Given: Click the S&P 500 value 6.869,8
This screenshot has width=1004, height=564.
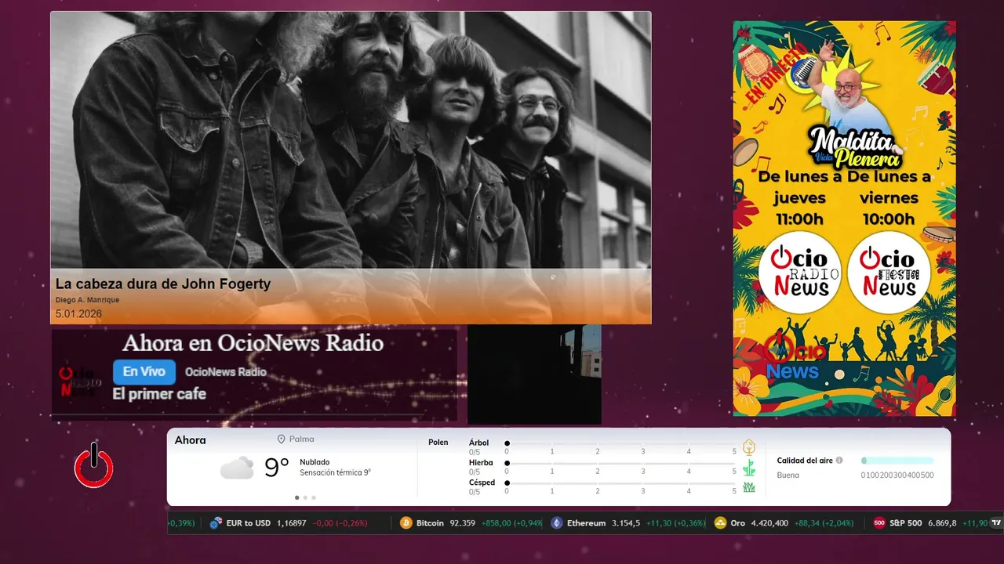Looking at the screenshot, I should tap(942, 523).
